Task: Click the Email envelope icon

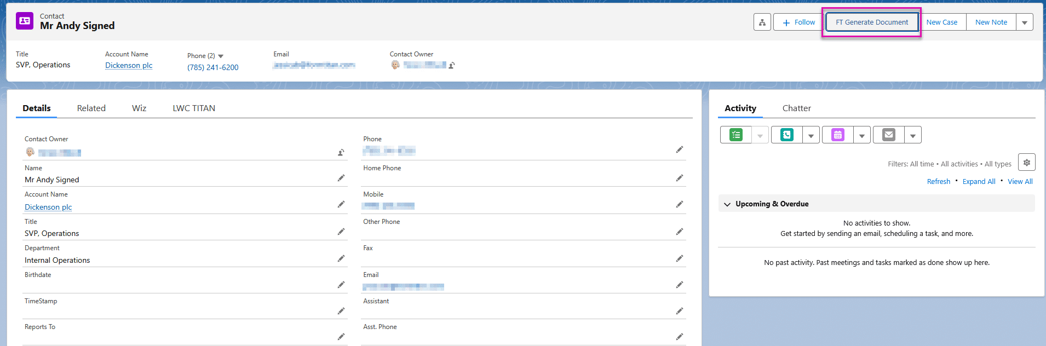Action: pos(889,135)
